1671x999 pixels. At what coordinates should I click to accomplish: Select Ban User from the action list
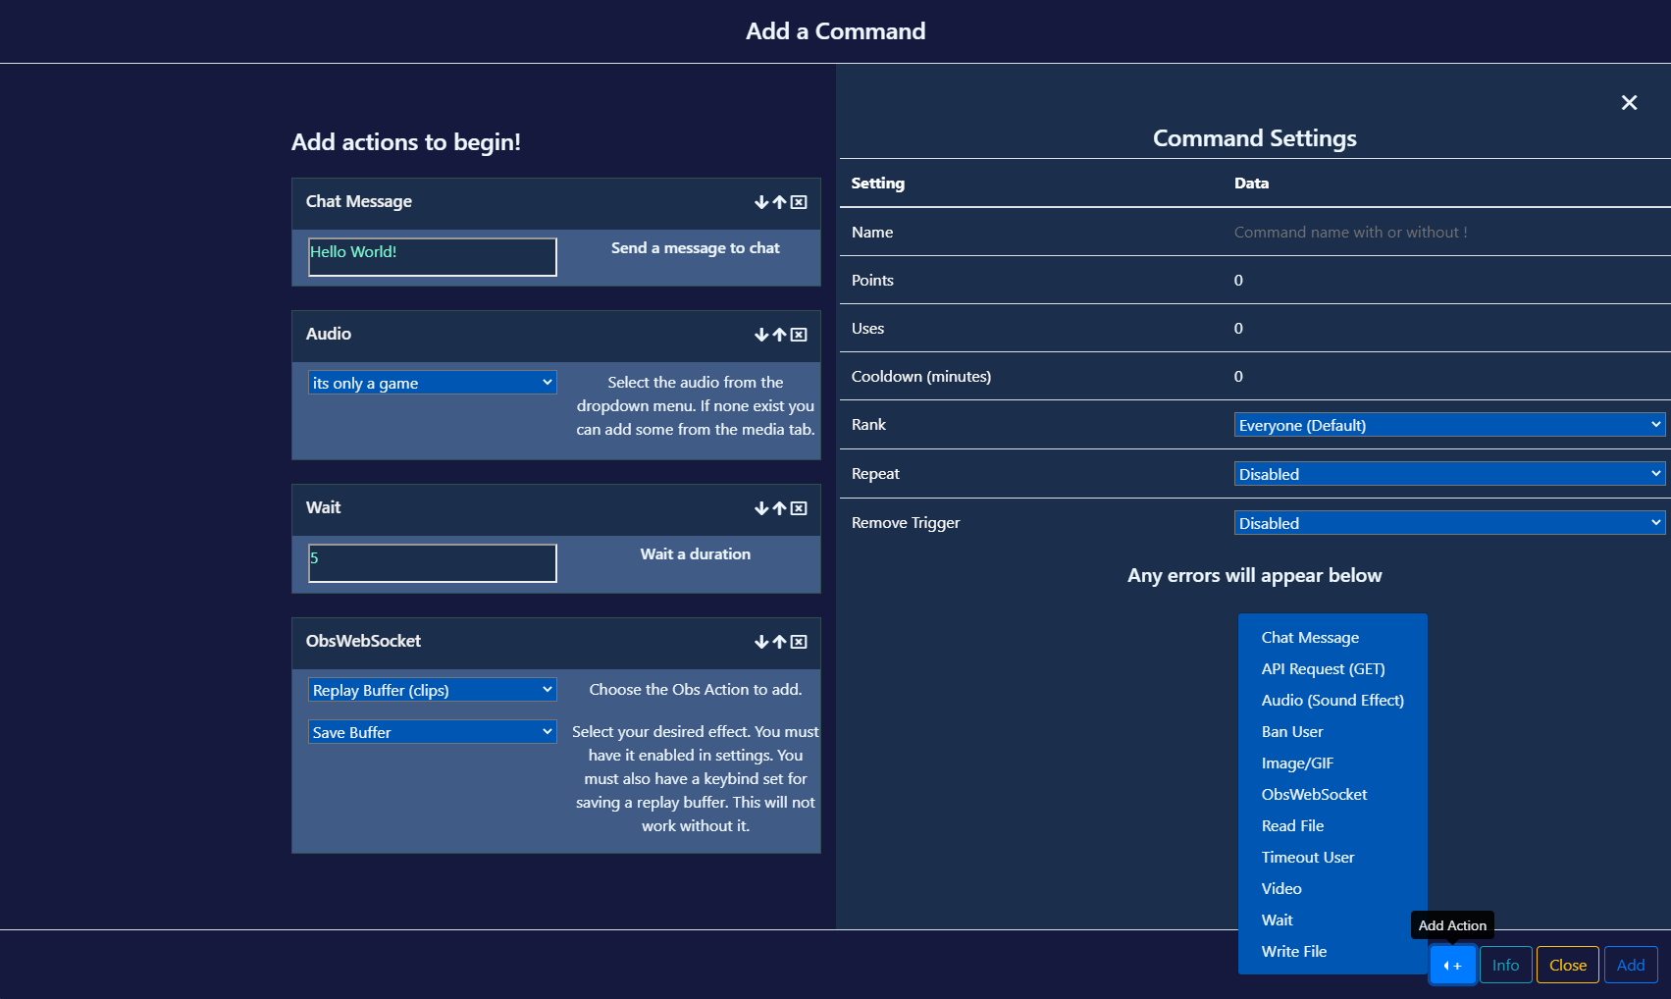[x=1292, y=731]
